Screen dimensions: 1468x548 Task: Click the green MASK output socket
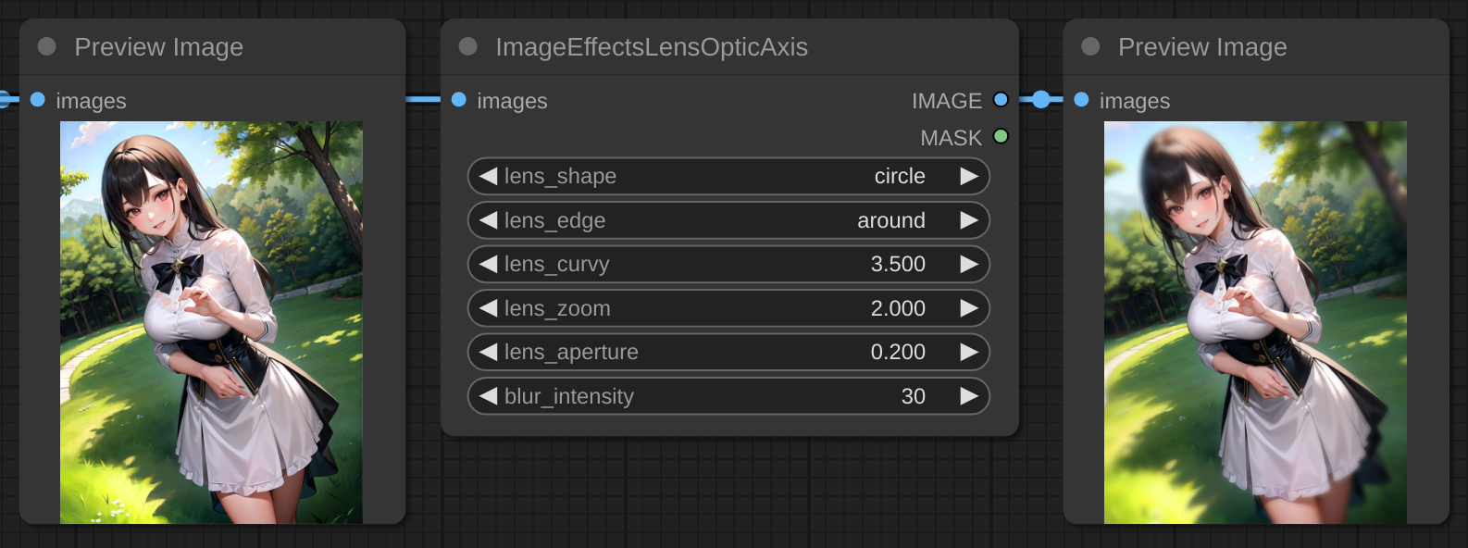1001,136
